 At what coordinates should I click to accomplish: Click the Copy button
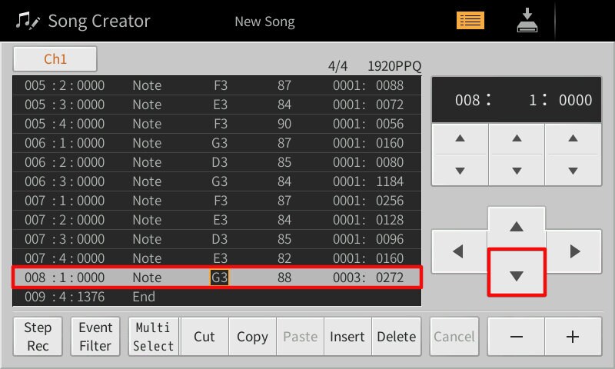click(252, 337)
